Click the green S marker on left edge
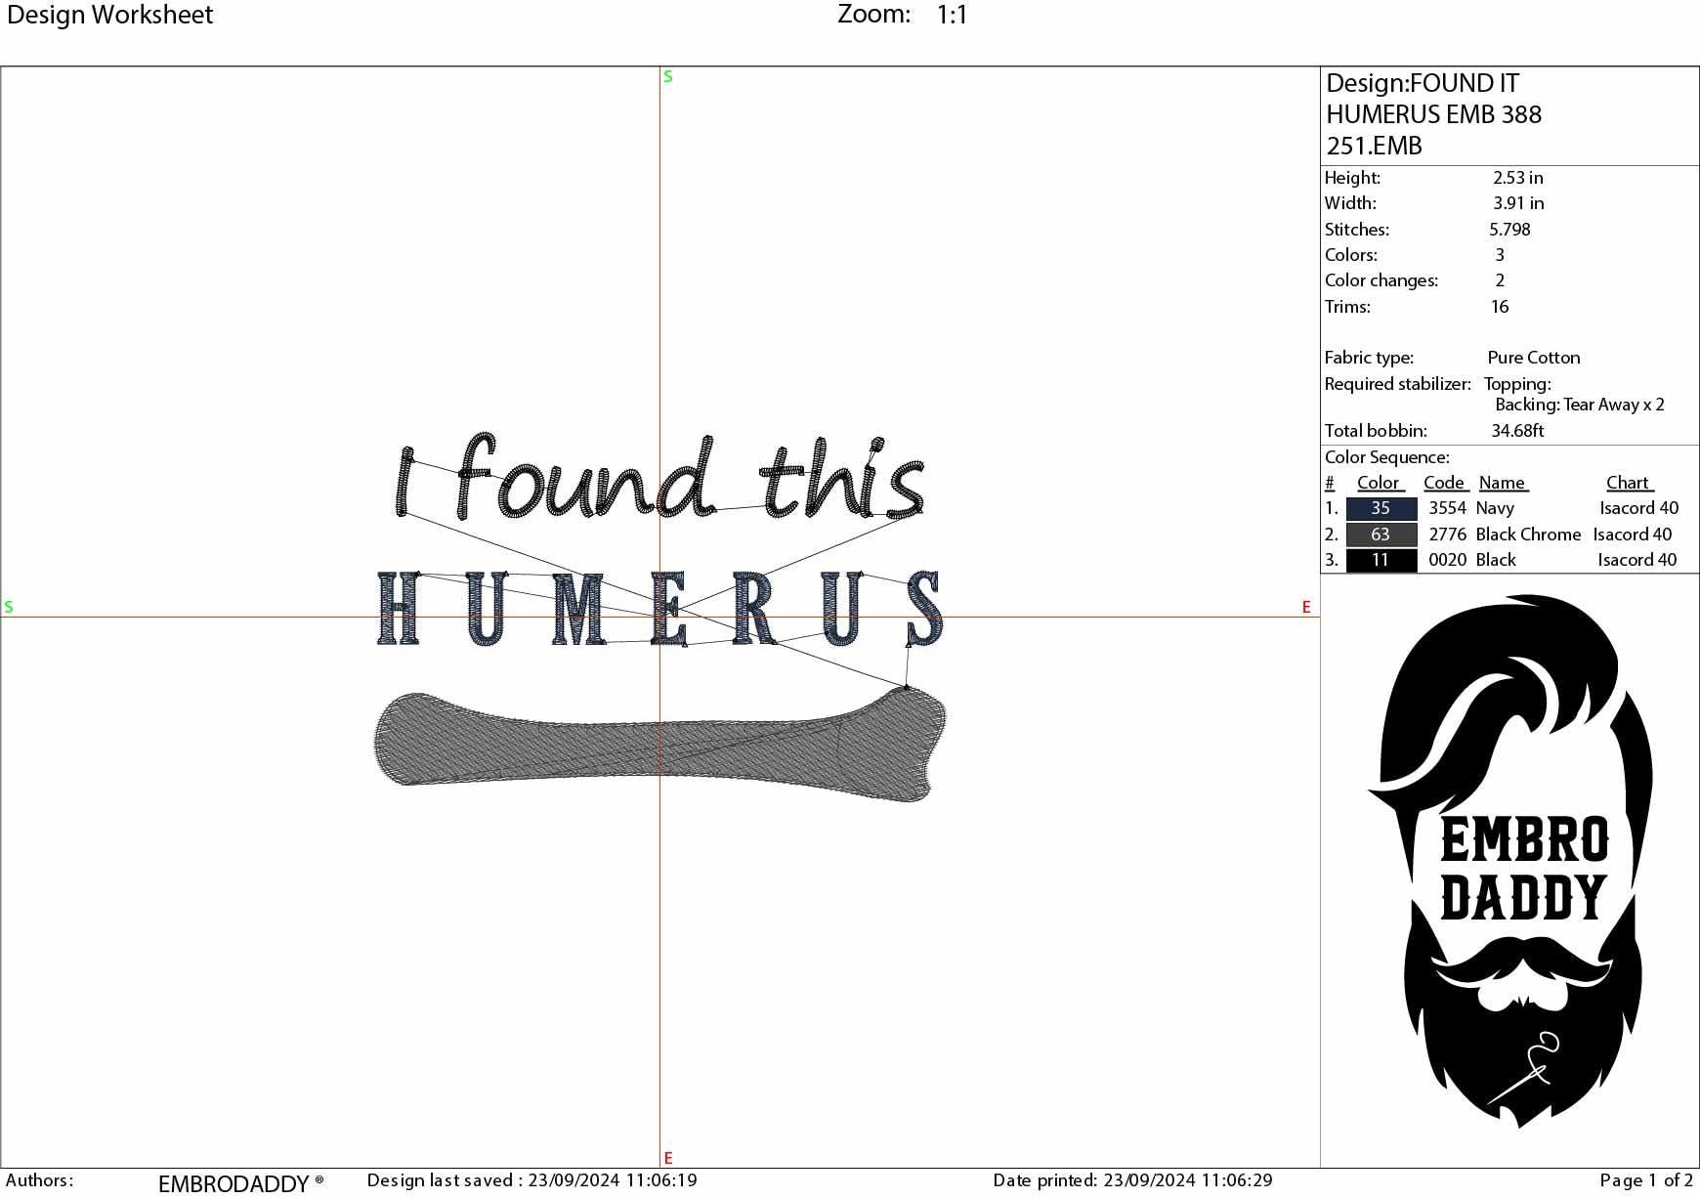 (x=9, y=607)
